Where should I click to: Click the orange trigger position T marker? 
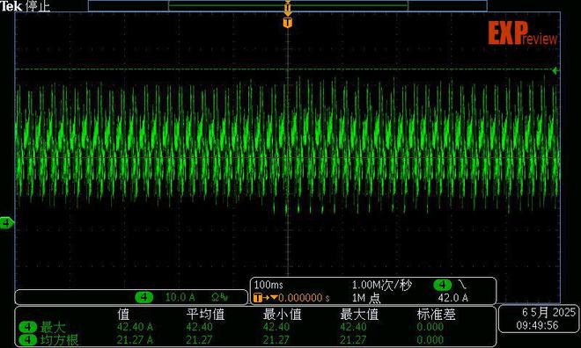click(x=288, y=22)
